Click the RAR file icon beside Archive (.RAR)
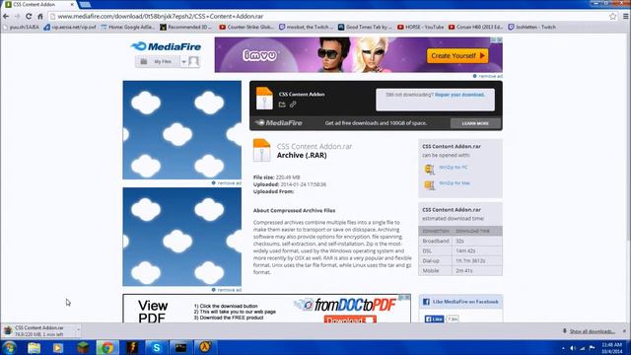 pos(261,150)
